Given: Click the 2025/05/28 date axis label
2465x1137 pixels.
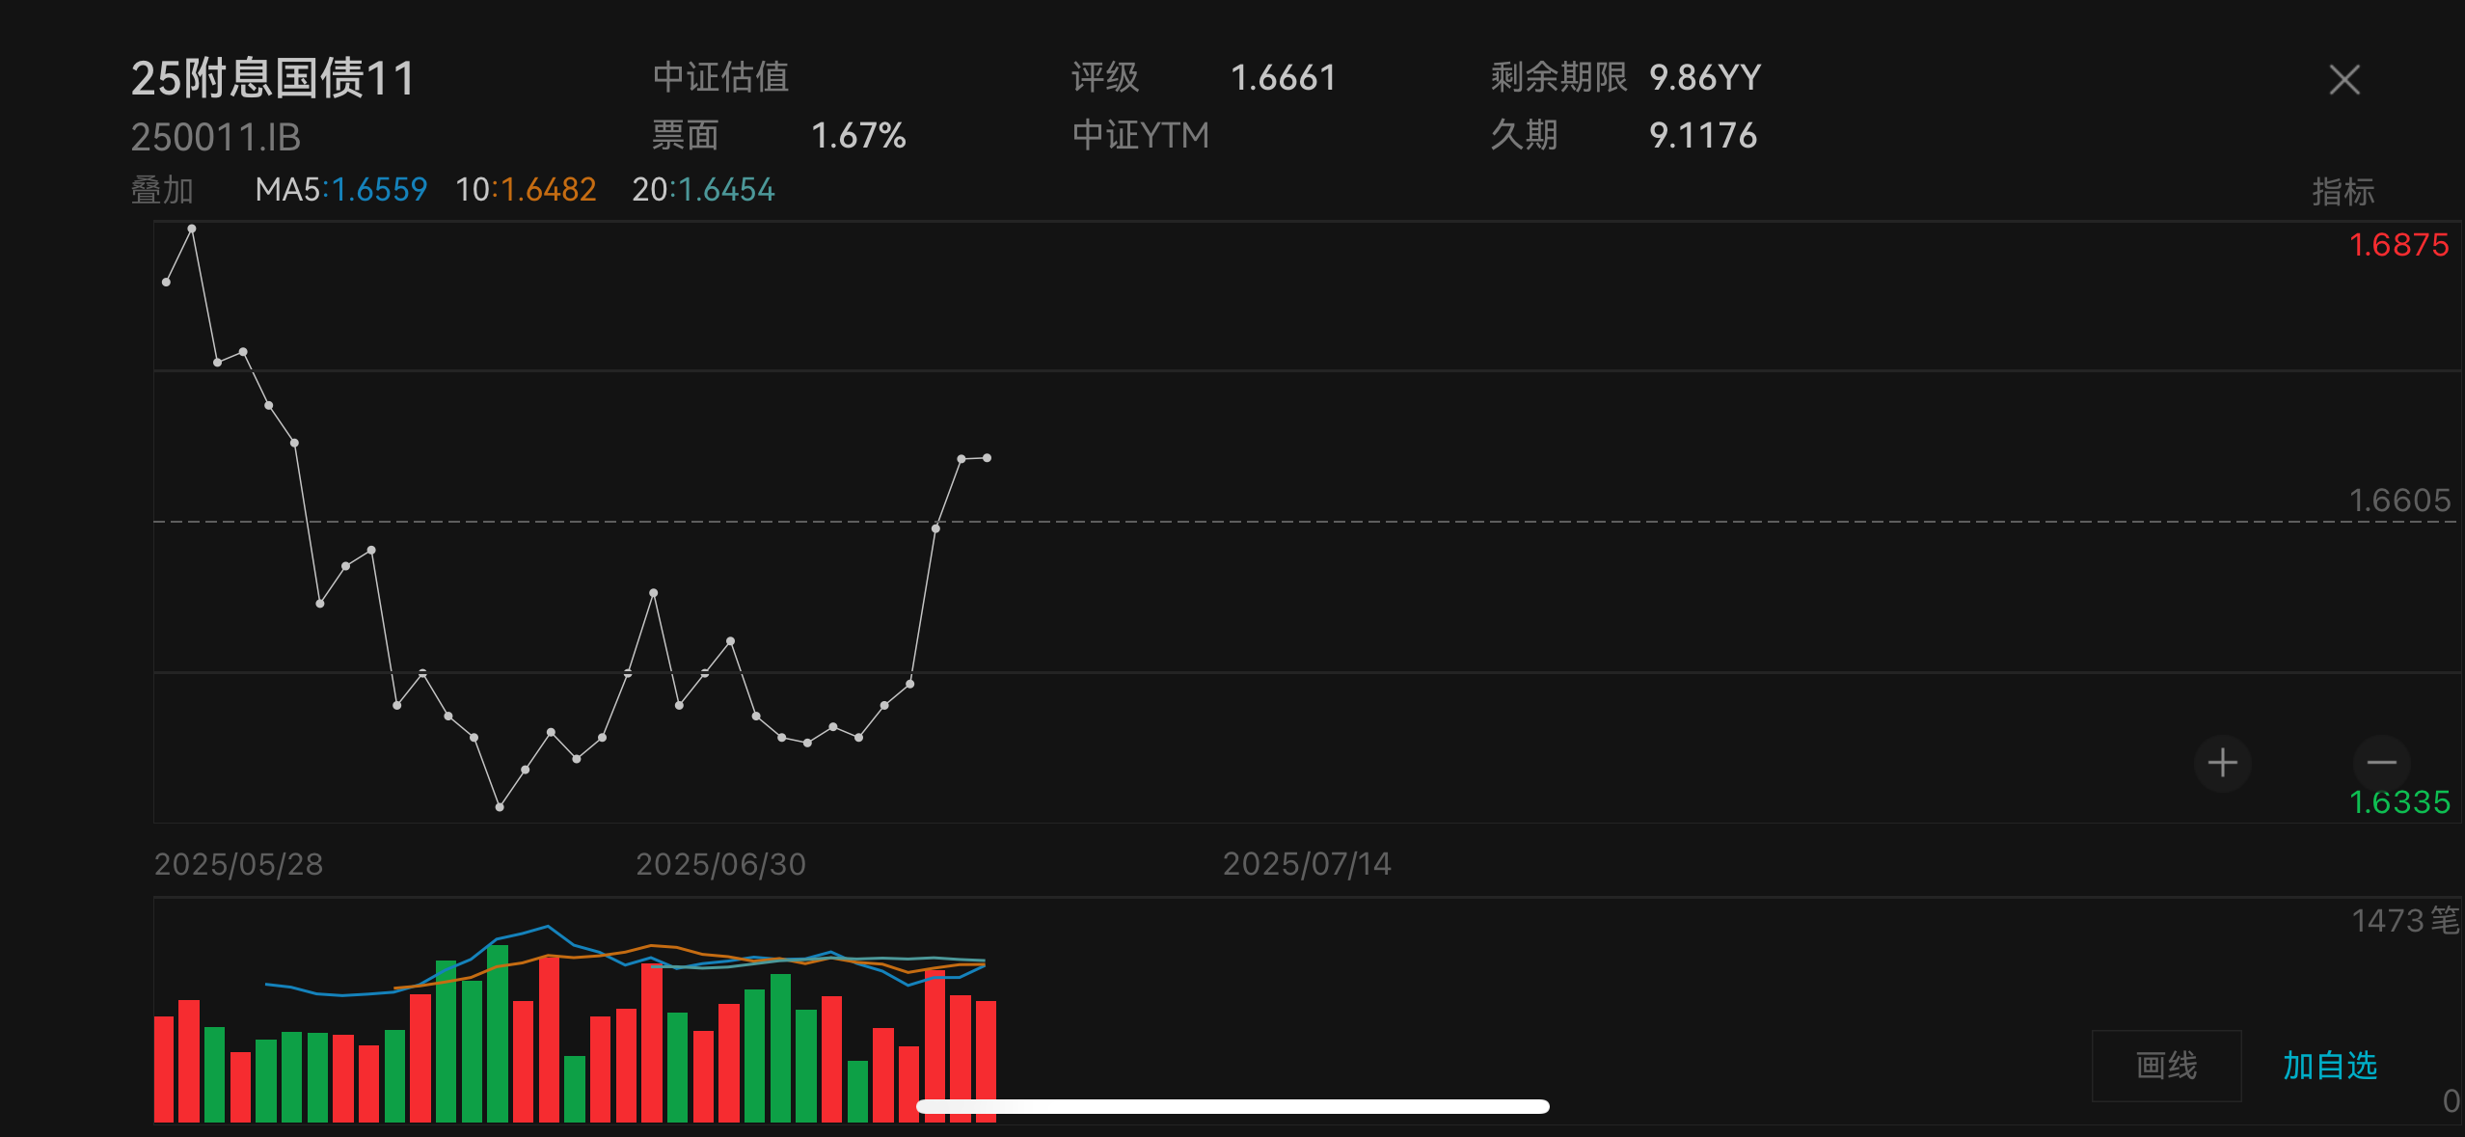Looking at the screenshot, I should [x=238, y=864].
